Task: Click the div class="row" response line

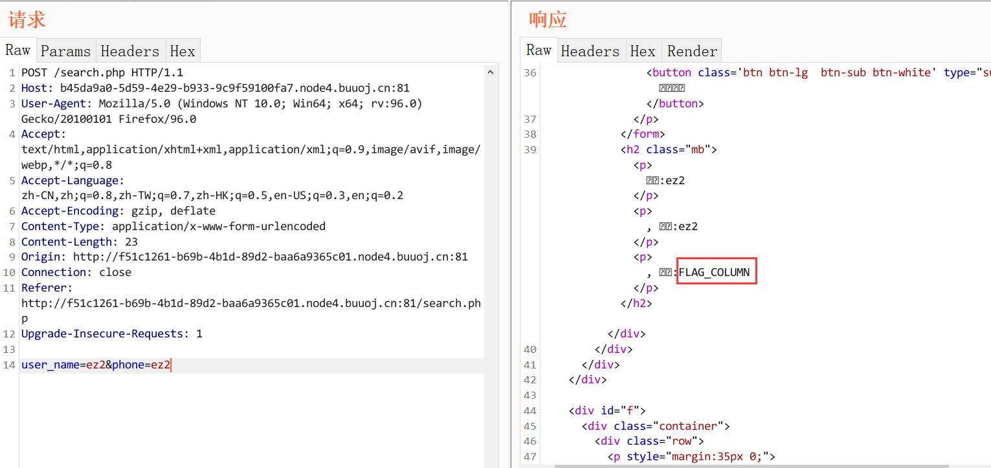Action: 649,441
